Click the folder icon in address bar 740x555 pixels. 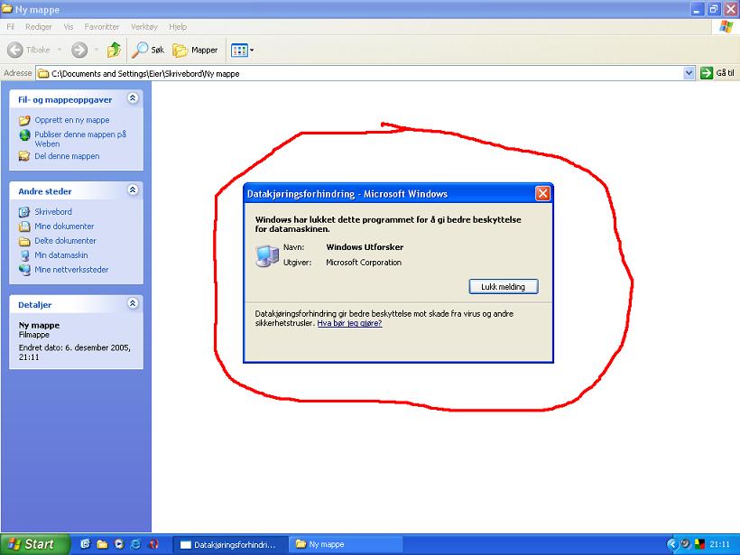43,74
